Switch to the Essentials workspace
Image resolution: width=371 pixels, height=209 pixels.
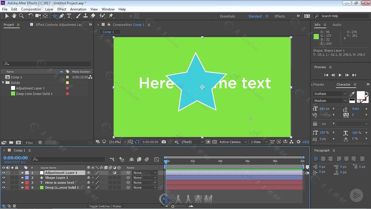coord(227,16)
